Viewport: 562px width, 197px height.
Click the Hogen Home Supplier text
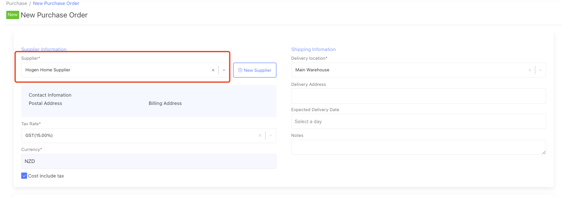[x=48, y=70]
